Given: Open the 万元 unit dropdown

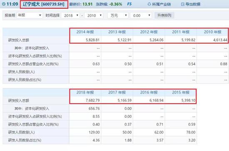Looking at the screenshot, I should (x=118, y=15).
